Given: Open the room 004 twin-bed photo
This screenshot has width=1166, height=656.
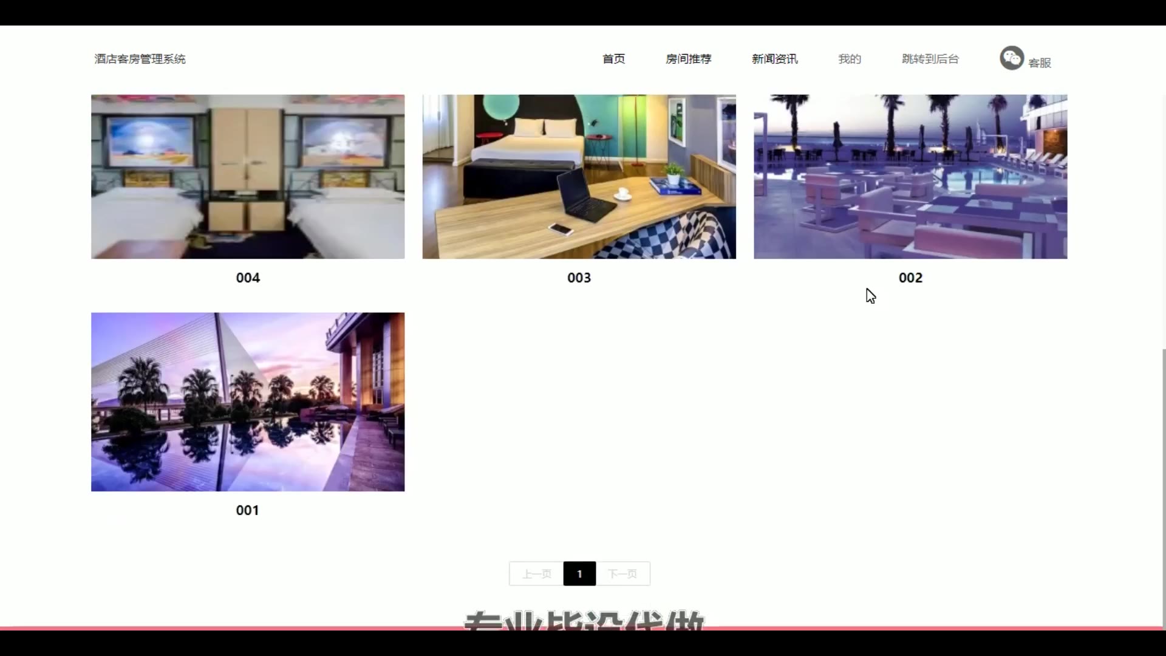Looking at the screenshot, I should (x=248, y=176).
